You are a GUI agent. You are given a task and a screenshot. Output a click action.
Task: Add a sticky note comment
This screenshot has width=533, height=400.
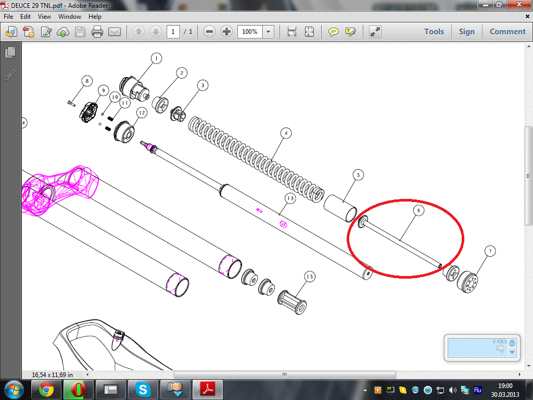(334, 32)
